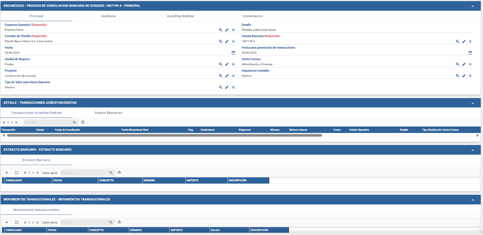Viewport: 483px width, 235px height.
Task: Edit the Formato de Planilla value
Action: pos(227,41)
